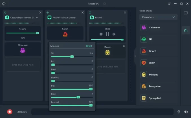The width and height of the screenshot is (191, 118).
Task: Open the top sidebar panel icon
Action: pyautogui.click(x=186, y=13)
